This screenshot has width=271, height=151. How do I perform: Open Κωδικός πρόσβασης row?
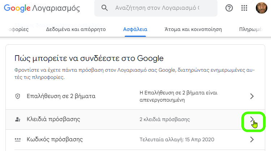click(x=135, y=139)
